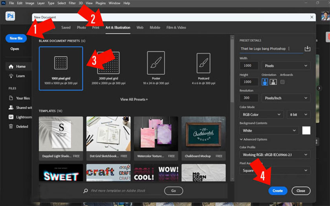
Task: Click the Photoshop home logo icon
Action: pos(10,16)
